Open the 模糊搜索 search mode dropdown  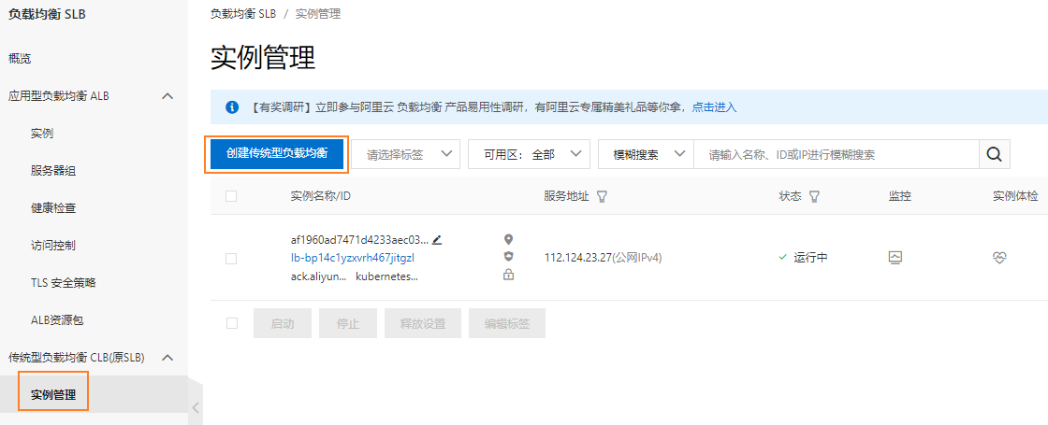[647, 154]
